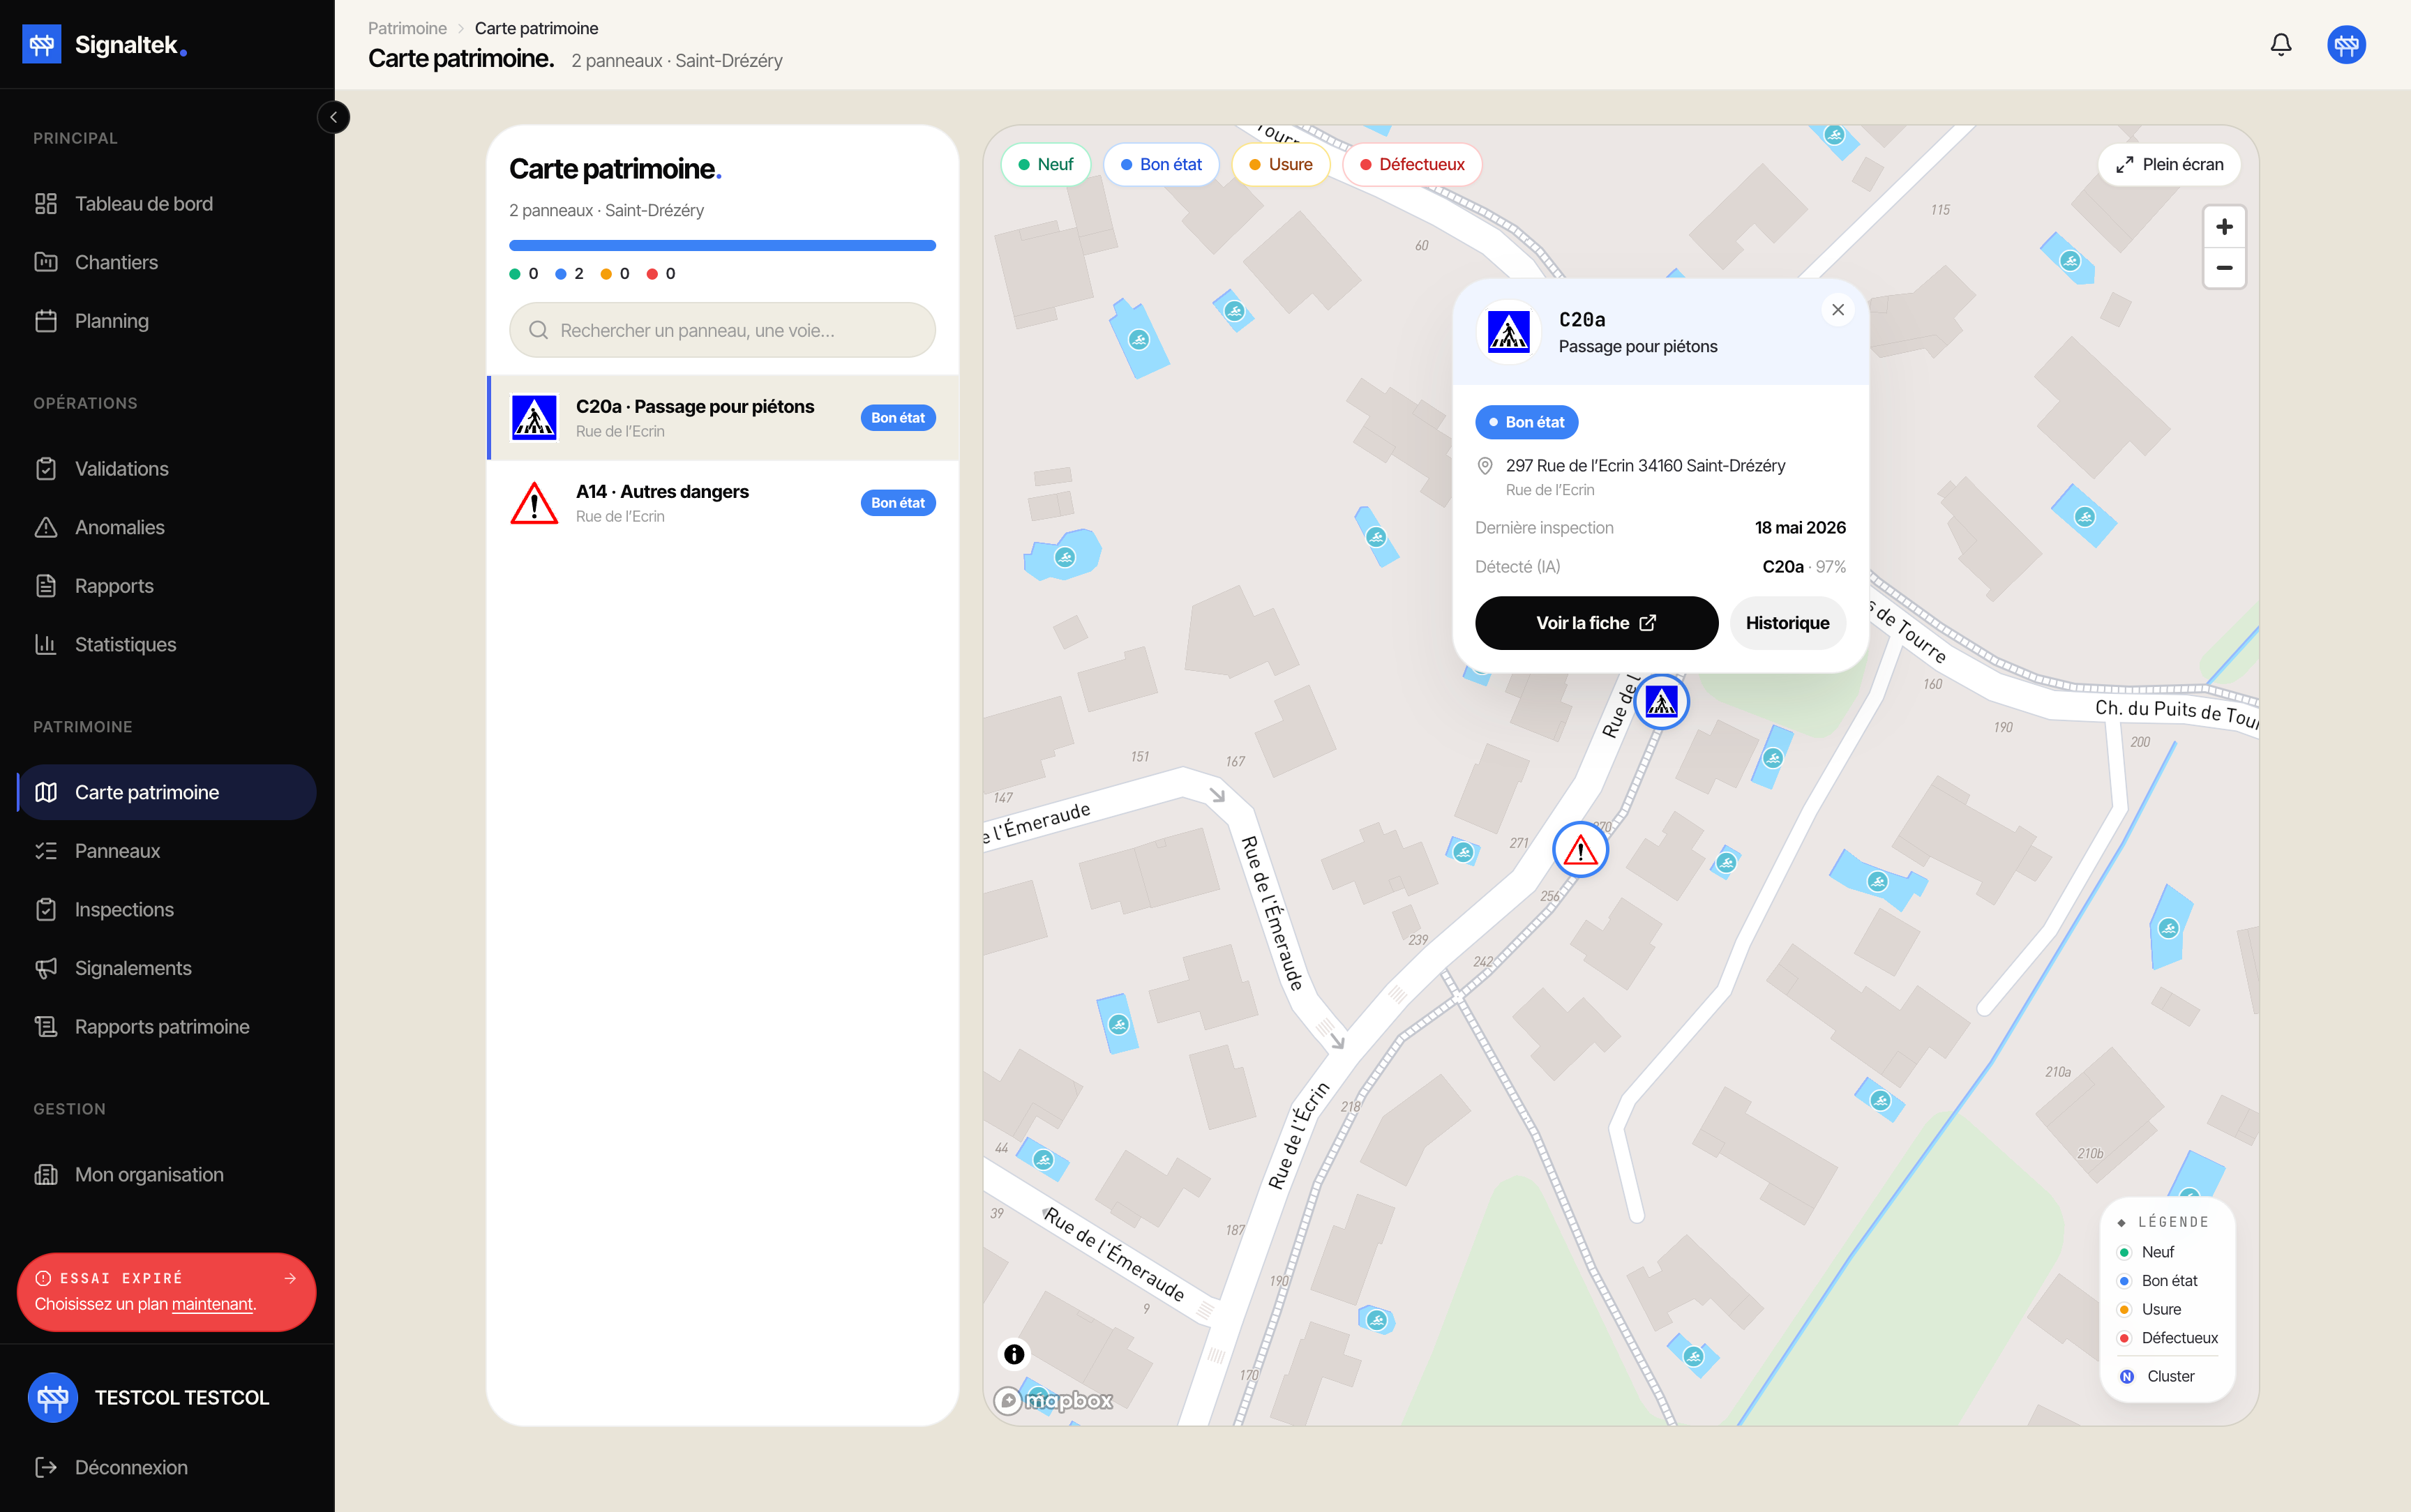
Task: Toggle the Usure filter chip
Action: pyautogui.click(x=1280, y=164)
